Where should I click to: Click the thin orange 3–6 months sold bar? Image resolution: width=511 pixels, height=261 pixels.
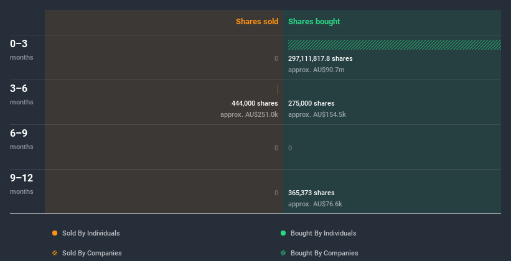278,89
